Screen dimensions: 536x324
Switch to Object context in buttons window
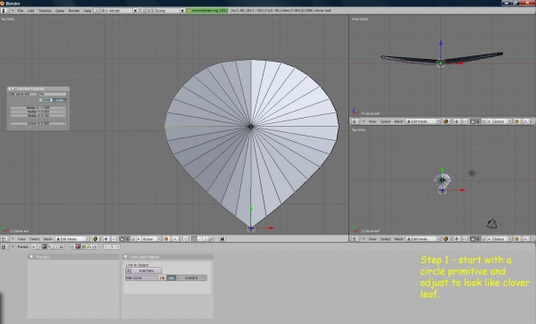(x=50, y=246)
